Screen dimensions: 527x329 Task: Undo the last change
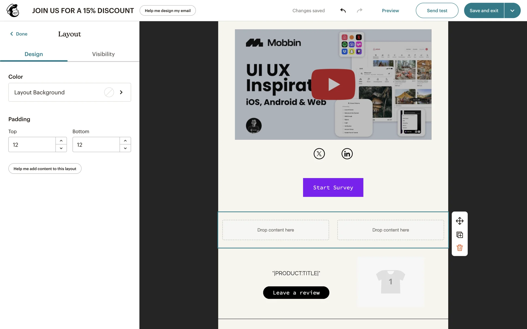(343, 10)
